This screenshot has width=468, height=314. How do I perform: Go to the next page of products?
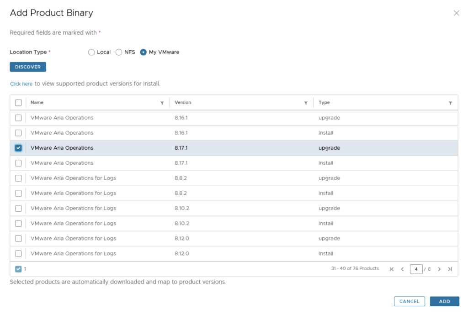[x=439, y=269]
